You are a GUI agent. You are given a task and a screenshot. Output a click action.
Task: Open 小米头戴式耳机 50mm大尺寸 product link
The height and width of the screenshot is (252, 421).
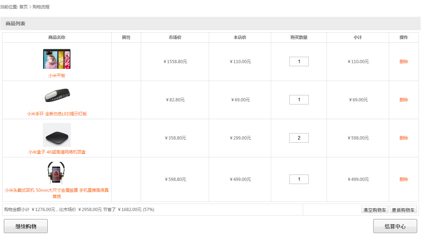coord(57,193)
